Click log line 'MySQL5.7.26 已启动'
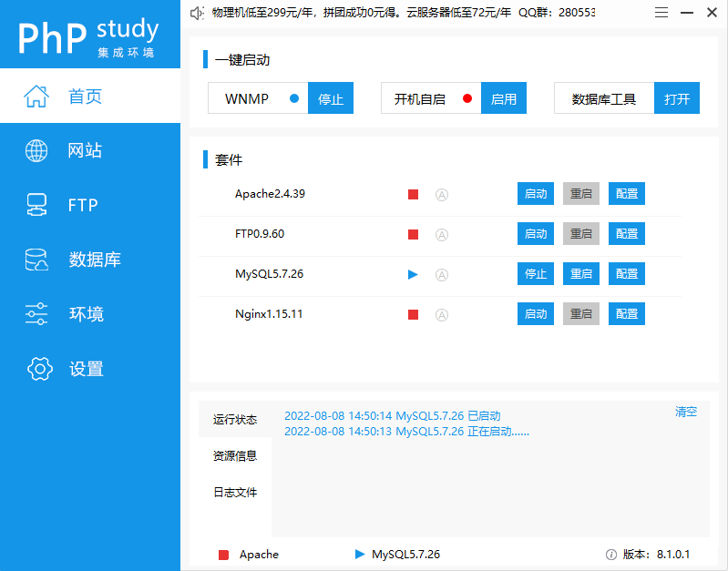The height and width of the screenshot is (571, 728). coord(393,415)
